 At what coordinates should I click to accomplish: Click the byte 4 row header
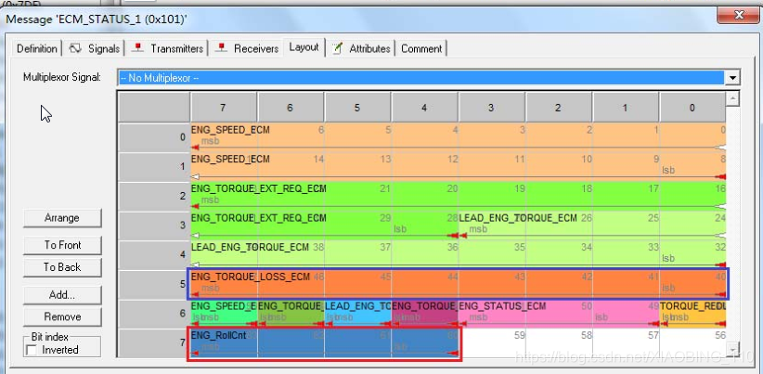coord(154,255)
